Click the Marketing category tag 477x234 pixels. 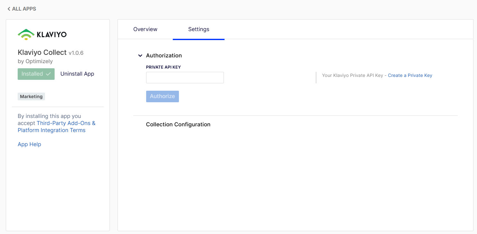tap(31, 96)
